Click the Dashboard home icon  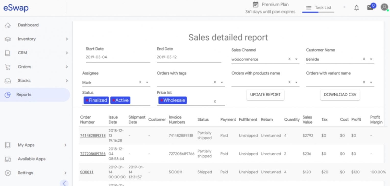(8, 25)
